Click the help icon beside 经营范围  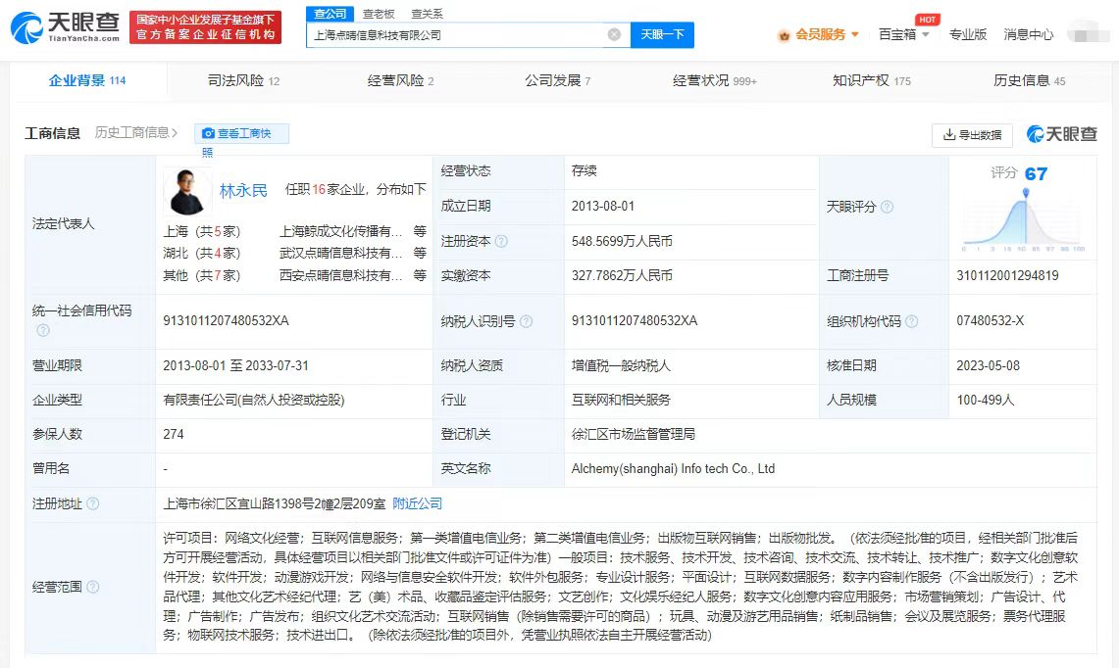93,587
